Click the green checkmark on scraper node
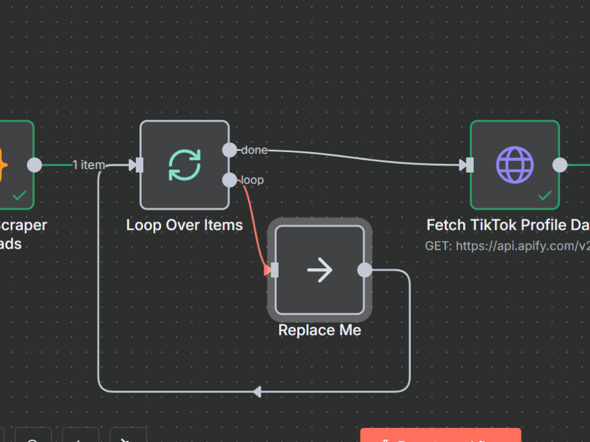Image resolution: width=590 pixels, height=442 pixels. click(x=19, y=196)
